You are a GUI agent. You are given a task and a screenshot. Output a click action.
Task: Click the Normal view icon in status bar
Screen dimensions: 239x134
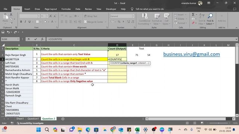(x=187, y=123)
